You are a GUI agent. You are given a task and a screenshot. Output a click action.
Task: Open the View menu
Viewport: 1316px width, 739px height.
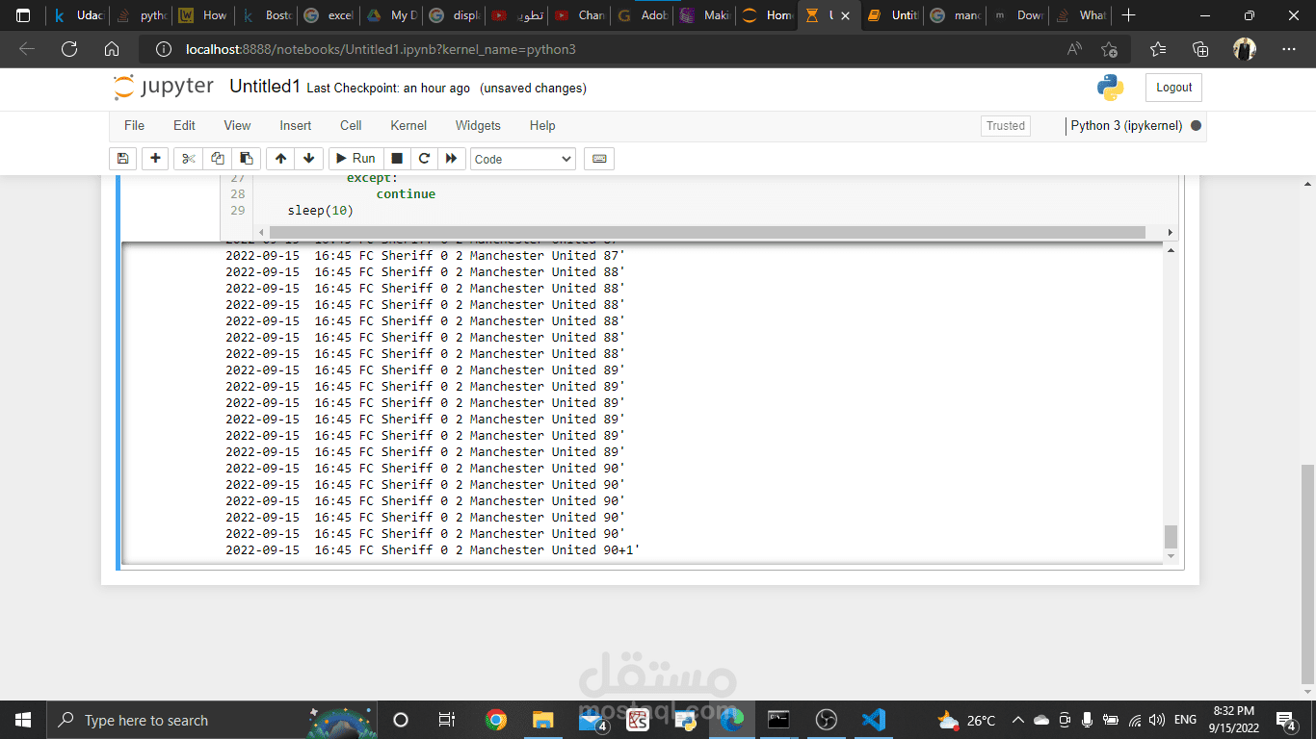[237, 125]
